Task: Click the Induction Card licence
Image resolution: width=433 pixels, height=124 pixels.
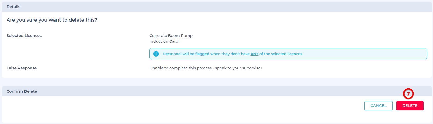Action: point(164,41)
